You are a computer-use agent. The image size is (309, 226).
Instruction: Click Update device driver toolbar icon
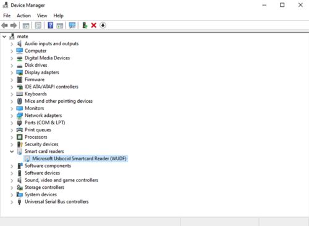(85, 25)
